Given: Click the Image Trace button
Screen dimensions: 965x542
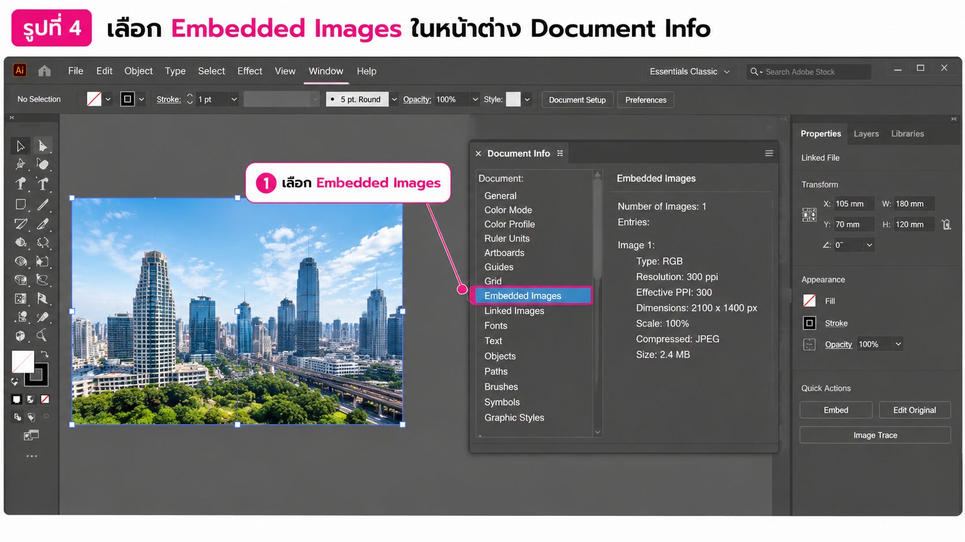Looking at the screenshot, I should coord(875,435).
